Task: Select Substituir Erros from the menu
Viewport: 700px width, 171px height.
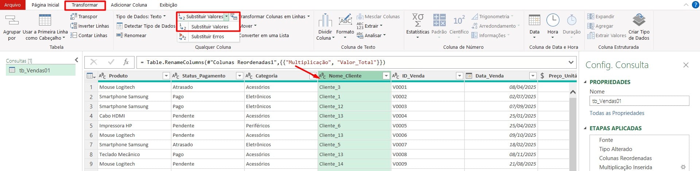Action: pyautogui.click(x=207, y=36)
